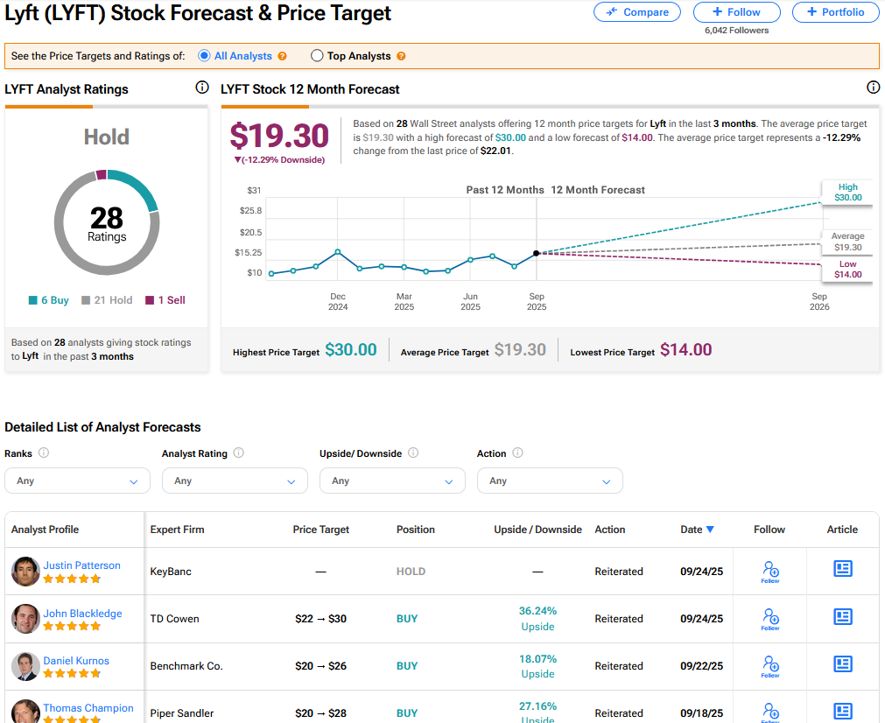Open Justin Patterson's analyst profile

tap(81, 565)
